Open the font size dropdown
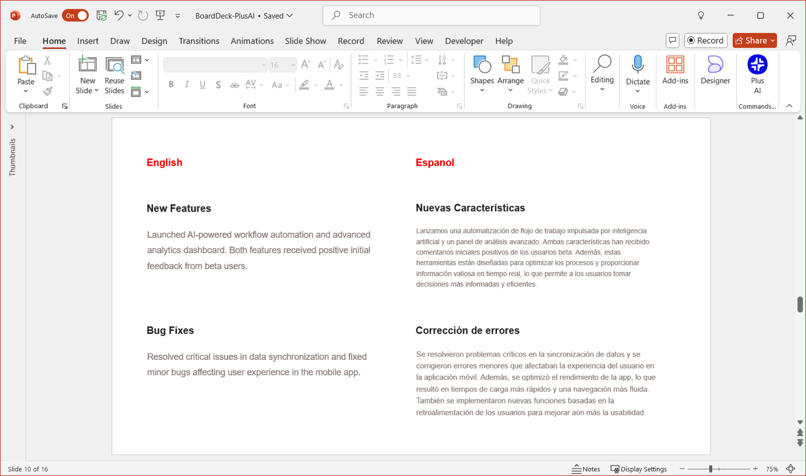This screenshot has height=476, width=806. (293, 64)
